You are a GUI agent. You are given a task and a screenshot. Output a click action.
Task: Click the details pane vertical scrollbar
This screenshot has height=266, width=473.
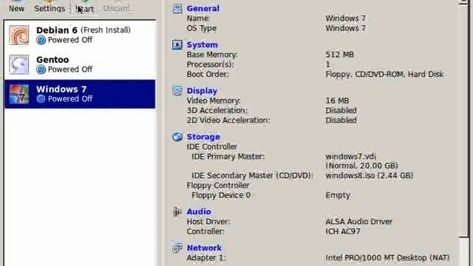coord(465,133)
